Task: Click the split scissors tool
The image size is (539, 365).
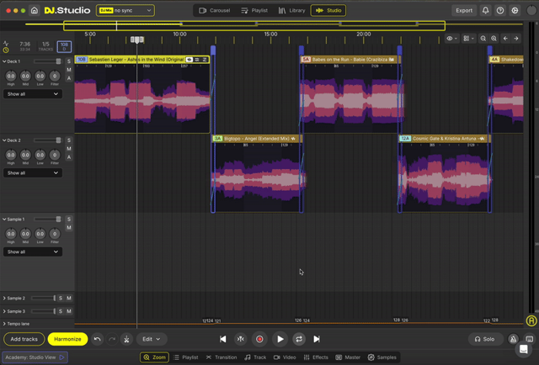Action: 126,339
